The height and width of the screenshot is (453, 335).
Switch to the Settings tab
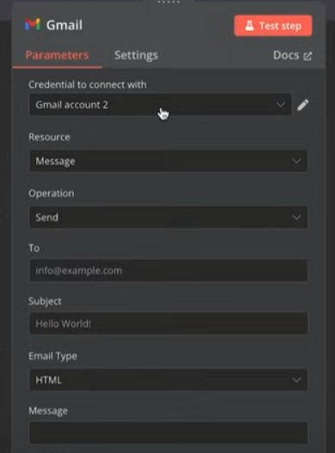136,55
